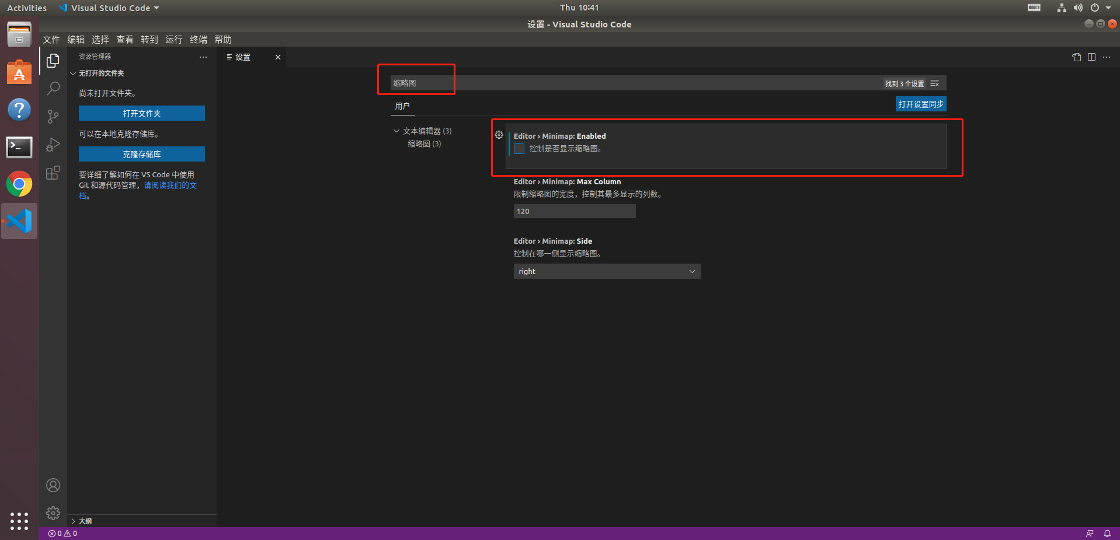Open the Manage gear in activity bar
This screenshot has height=540, width=1120.
coord(53,513)
